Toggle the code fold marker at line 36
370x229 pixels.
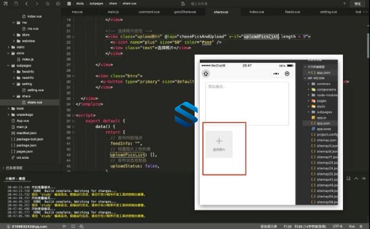(x=73, y=116)
